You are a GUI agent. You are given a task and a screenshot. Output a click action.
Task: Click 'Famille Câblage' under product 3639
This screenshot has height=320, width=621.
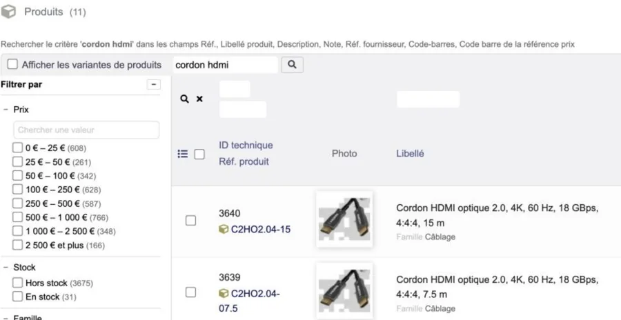(426, 308)
